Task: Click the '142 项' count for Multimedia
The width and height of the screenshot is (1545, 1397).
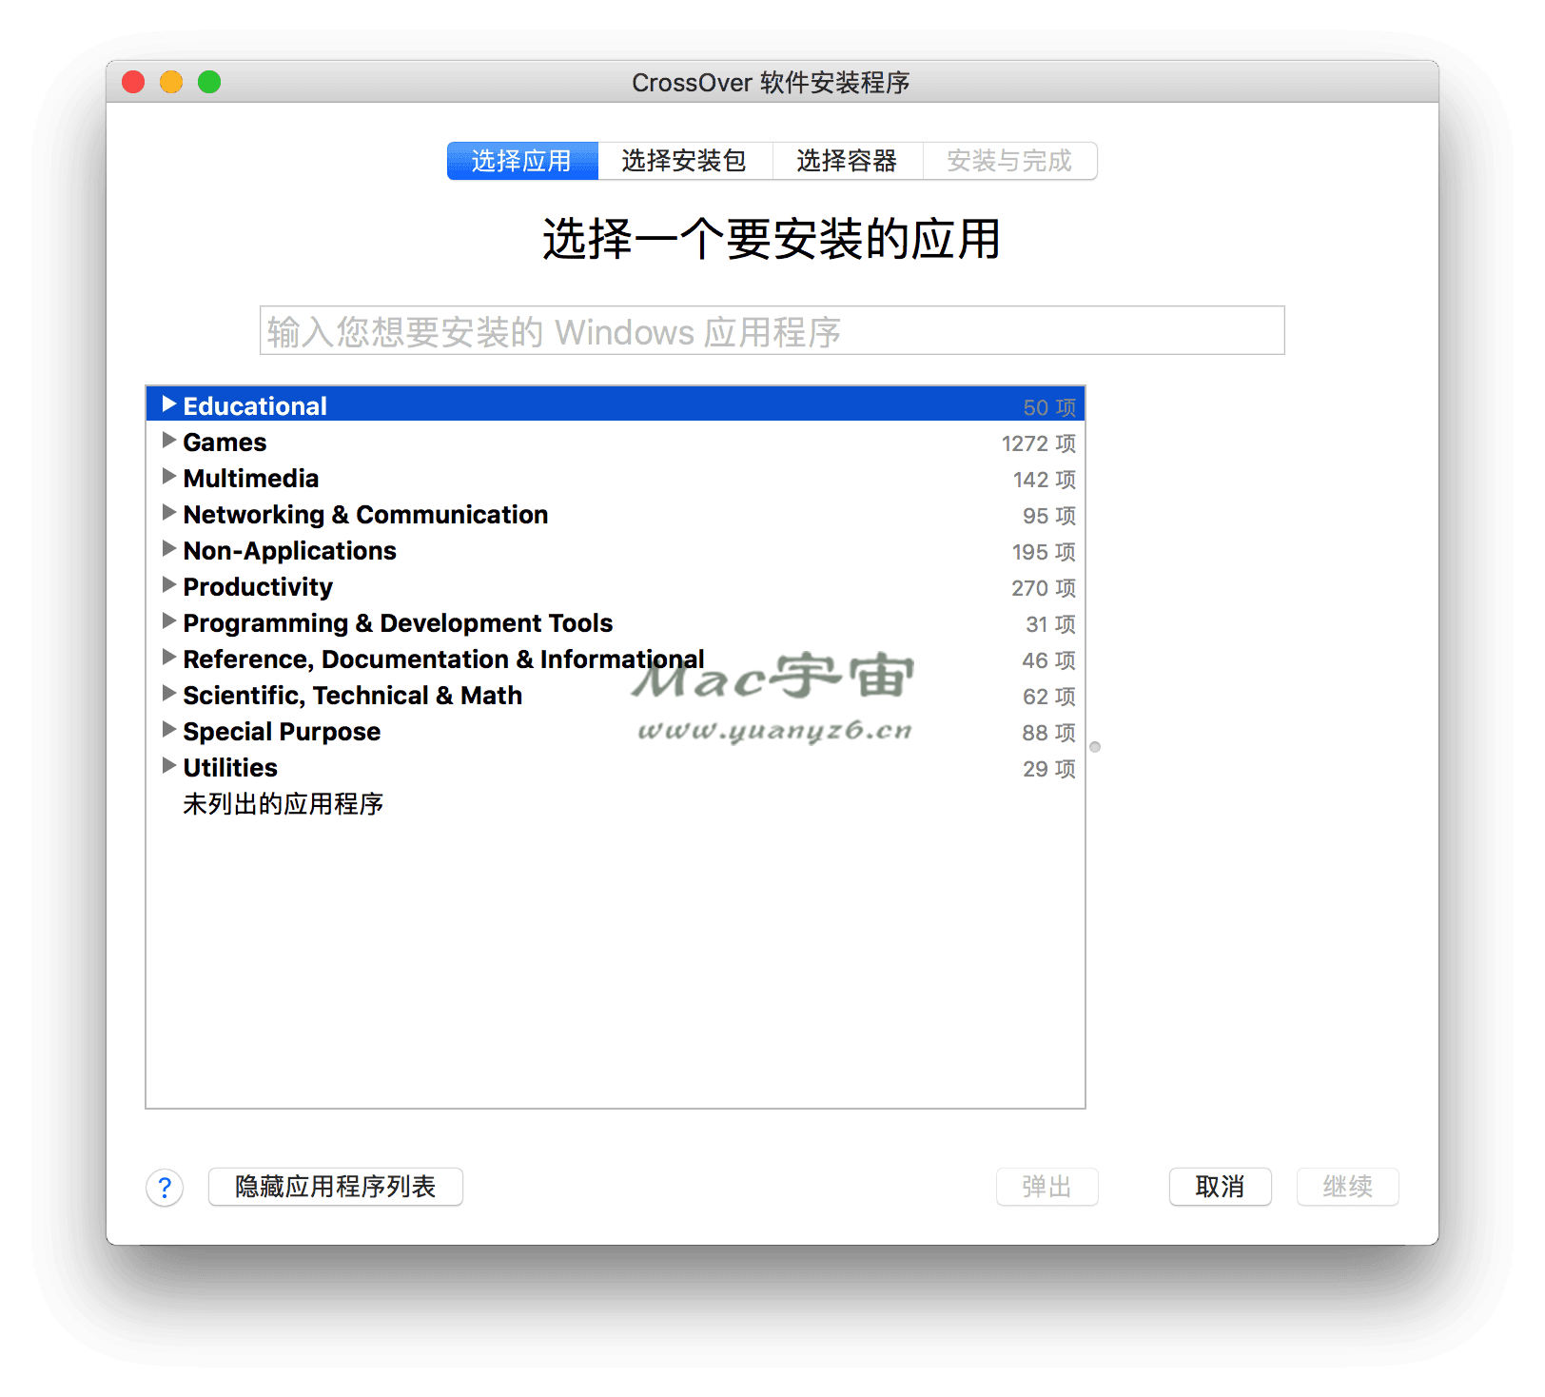Action: 1045,480
